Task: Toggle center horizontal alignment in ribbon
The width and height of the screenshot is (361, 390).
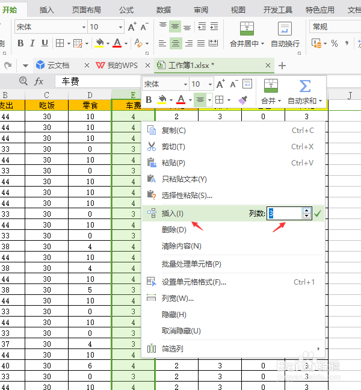Action: click(x=176, y=43)
